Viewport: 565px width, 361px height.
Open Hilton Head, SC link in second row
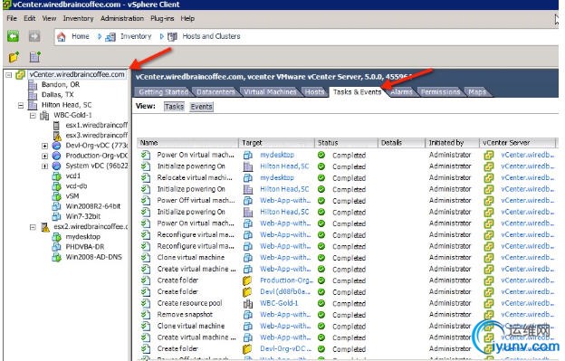click(x=284, y=166)
